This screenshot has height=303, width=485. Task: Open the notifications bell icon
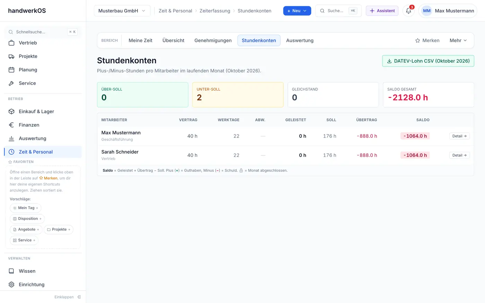(x=408, y=11)
